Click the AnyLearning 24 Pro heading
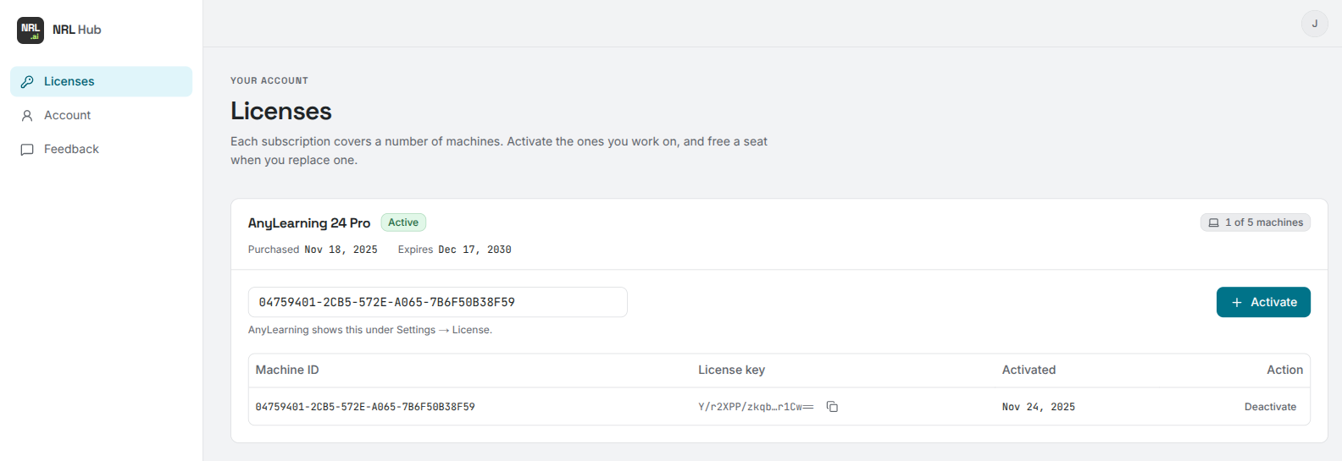This screenshot has height=461, width=1342. tap(309, 223)
